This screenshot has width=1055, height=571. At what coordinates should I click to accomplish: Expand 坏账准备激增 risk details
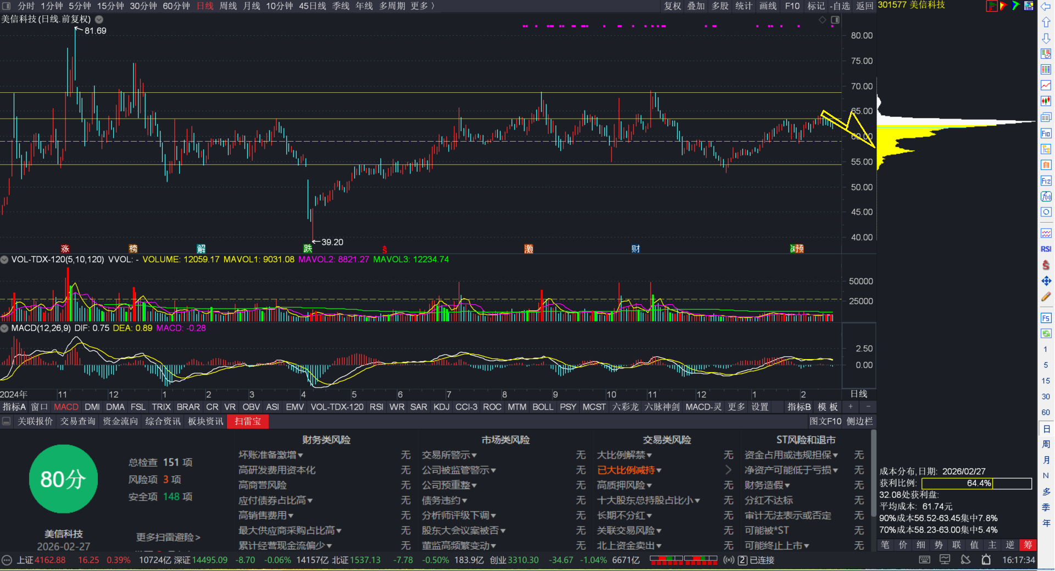pos(270,455)
